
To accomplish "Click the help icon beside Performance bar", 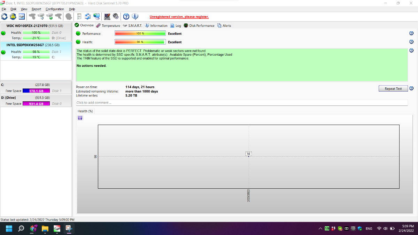I will point(411,33).
